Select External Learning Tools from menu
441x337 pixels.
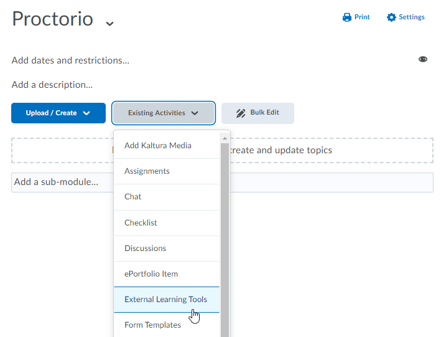click(x=165, y=300)
